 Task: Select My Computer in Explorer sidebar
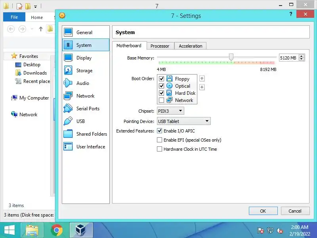pos(30,98)
